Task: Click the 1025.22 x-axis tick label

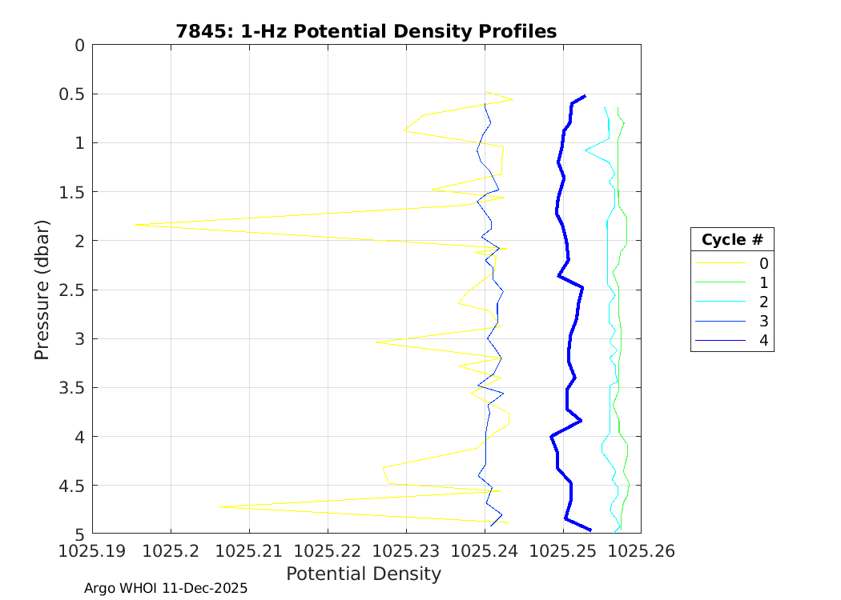Action: [x=328, y=551]
